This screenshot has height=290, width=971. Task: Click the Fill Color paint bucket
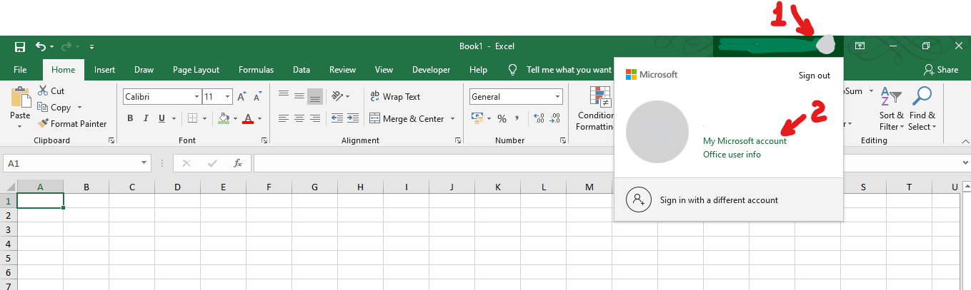[x=224, y=118]
